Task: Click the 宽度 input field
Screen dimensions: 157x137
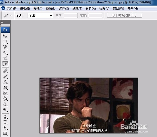Action: coord(71,16)
